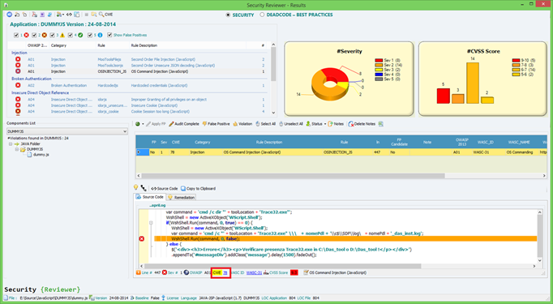This screenshot has width=553, height=304.
Task: Click the source code horizontal scrollbar
Action: 282,266
